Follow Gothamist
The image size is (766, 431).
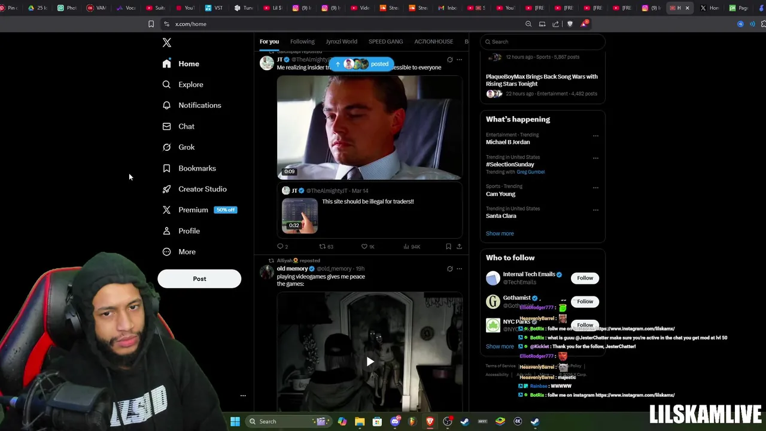[585, 302]
